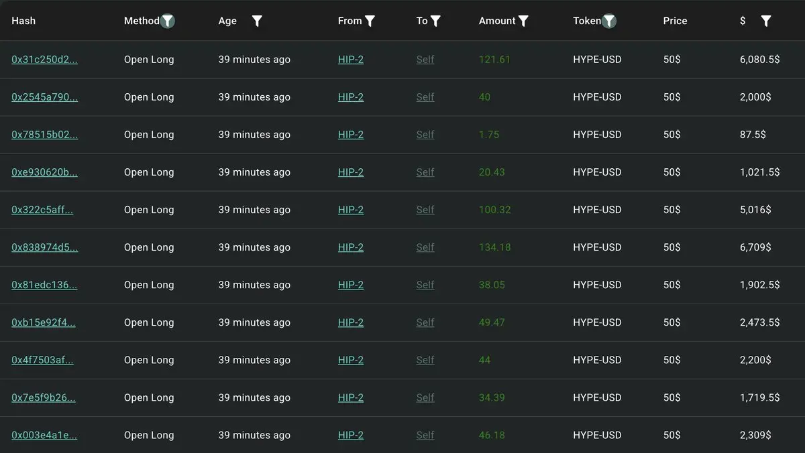Click Open Long in the 0x31c250d2... row
Viewport: 805px width, 453px height.
[x=149, y=60]
